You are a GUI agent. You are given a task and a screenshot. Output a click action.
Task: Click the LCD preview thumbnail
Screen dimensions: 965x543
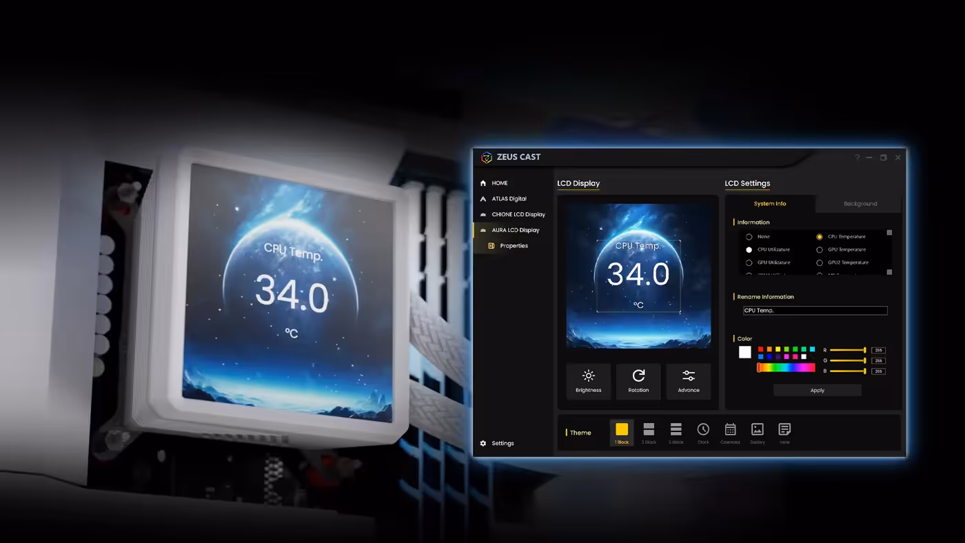coord(638,276)
